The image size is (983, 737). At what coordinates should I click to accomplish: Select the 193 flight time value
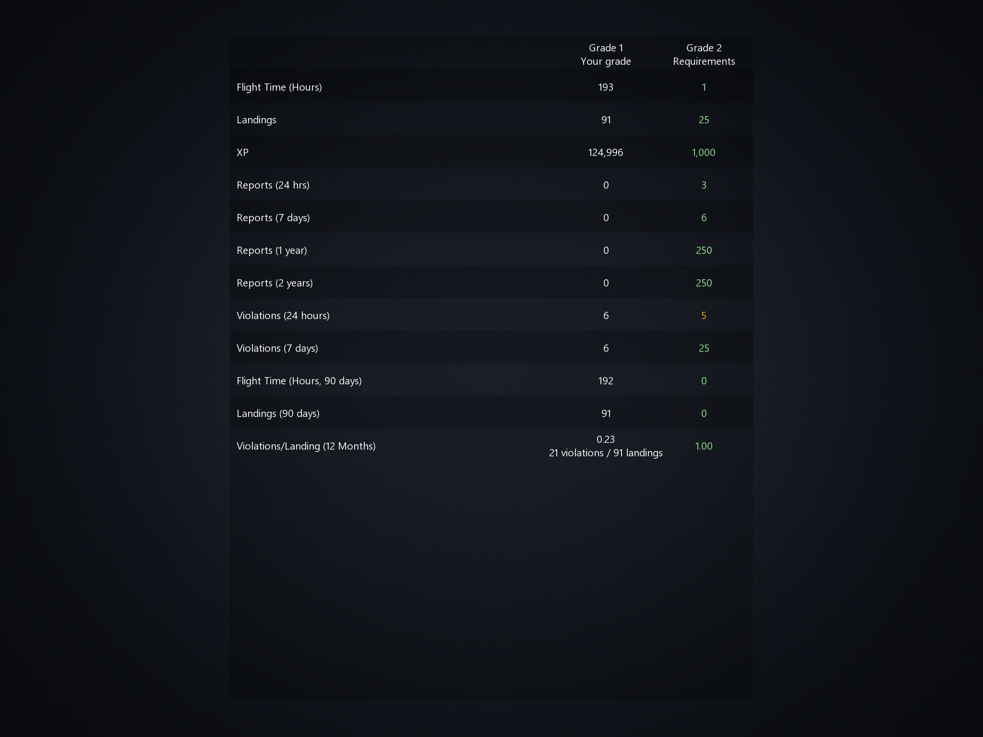click(x=606, y=87)
